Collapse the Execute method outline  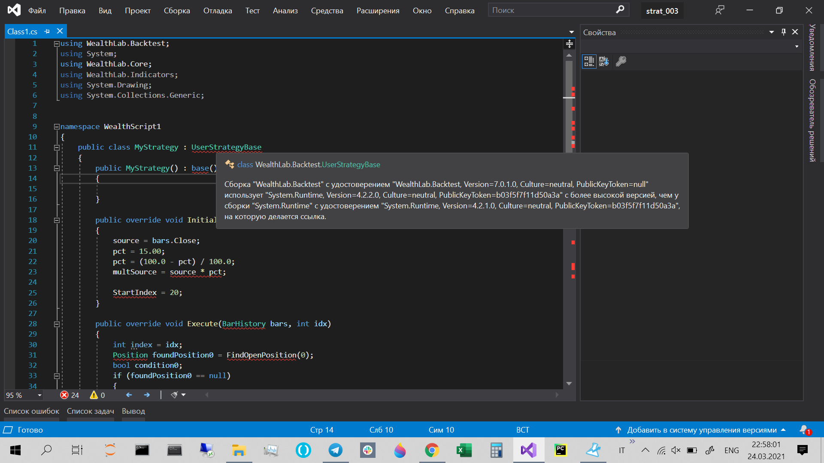pyautogui.click(x=56, y=324)
